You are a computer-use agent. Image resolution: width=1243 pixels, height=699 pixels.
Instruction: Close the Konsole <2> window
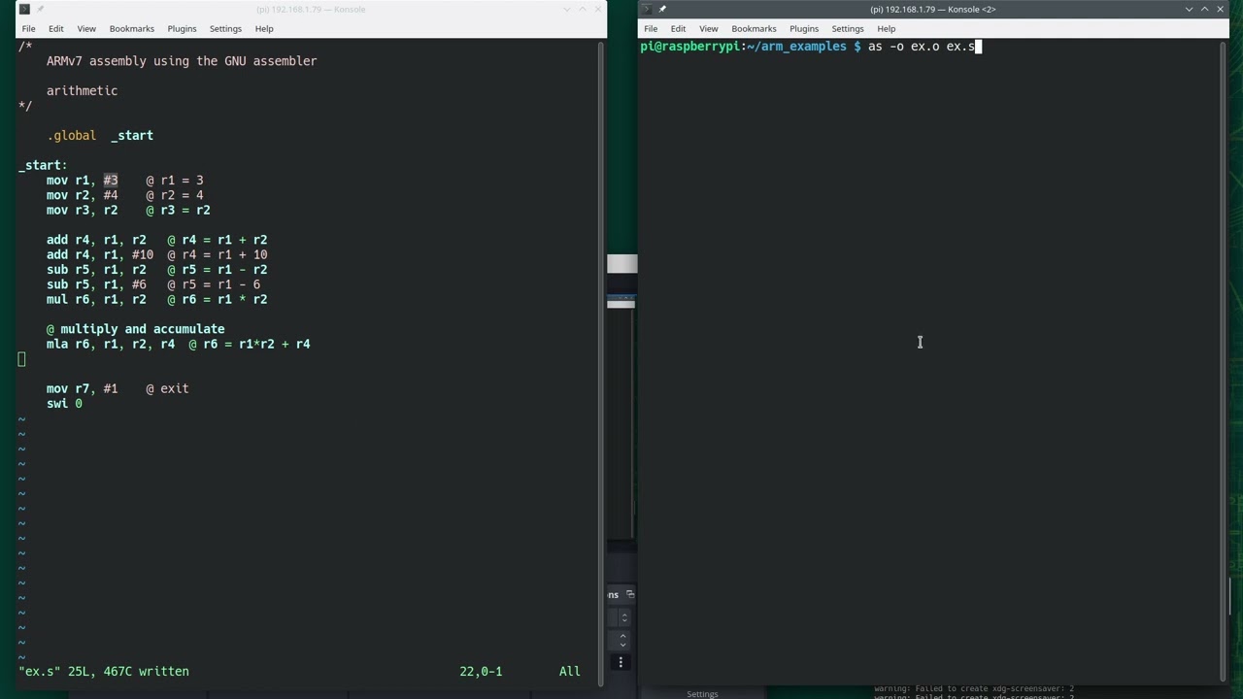[x=1221, y=9]
